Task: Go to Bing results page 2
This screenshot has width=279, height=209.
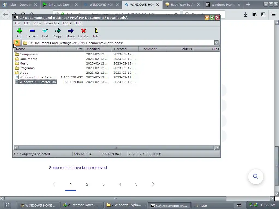Action: click(x=87, y=184)
